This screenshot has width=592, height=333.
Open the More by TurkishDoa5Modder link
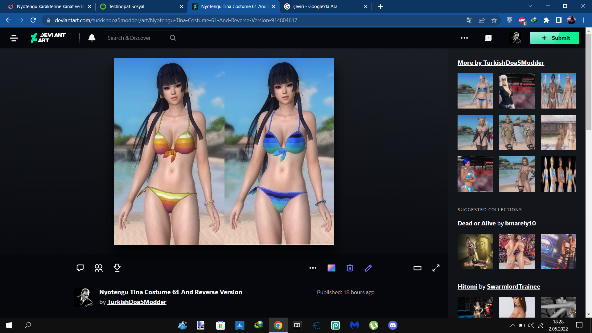[501, 63]
